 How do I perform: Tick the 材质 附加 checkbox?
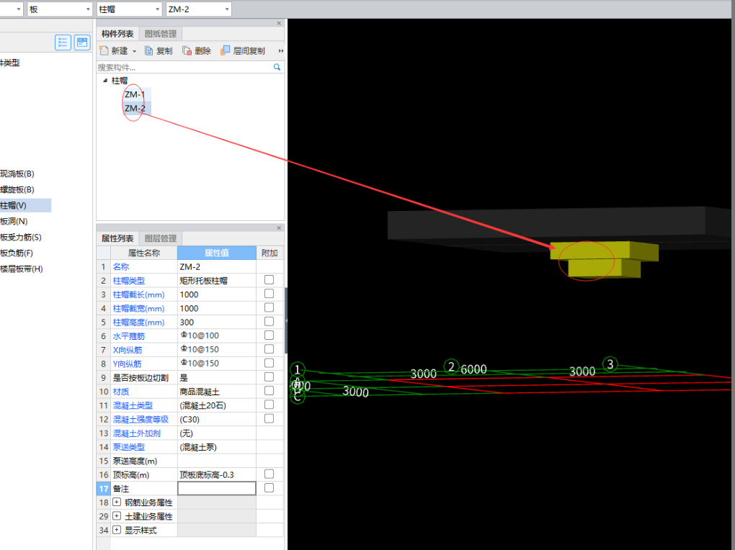point(269,391)
